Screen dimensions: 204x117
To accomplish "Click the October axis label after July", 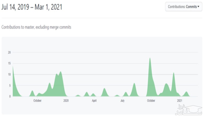I will (151, 100).
